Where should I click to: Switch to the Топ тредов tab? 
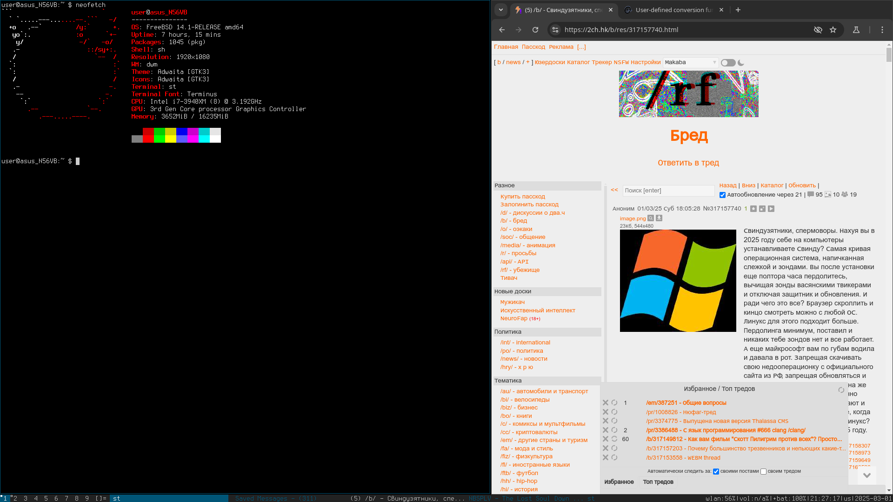click(658, 482)
